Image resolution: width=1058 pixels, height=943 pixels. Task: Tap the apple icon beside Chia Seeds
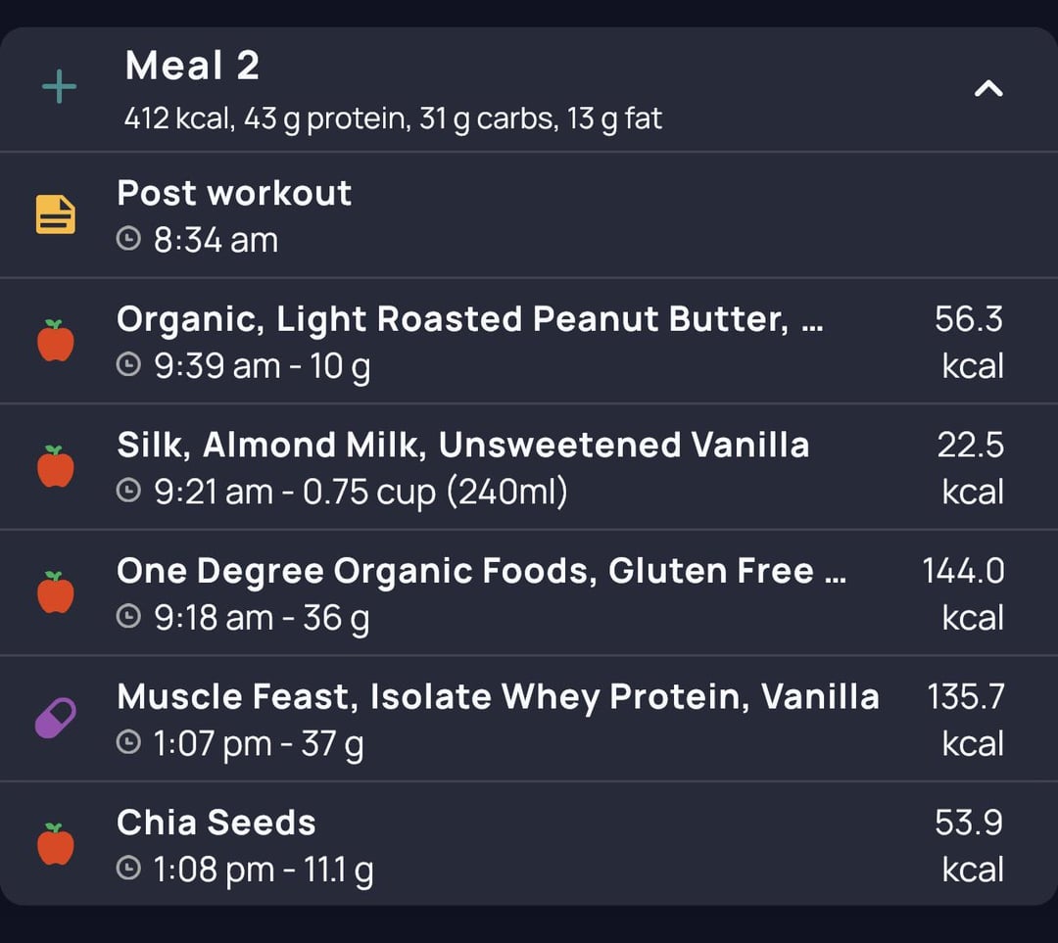(x=55, y=844)
